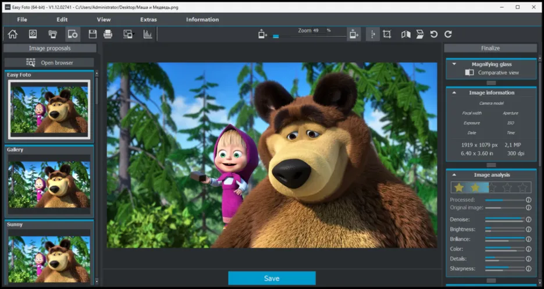The image size is (544, 289).
Task: Select the Finalize panel header
Action: click(490, 48)
